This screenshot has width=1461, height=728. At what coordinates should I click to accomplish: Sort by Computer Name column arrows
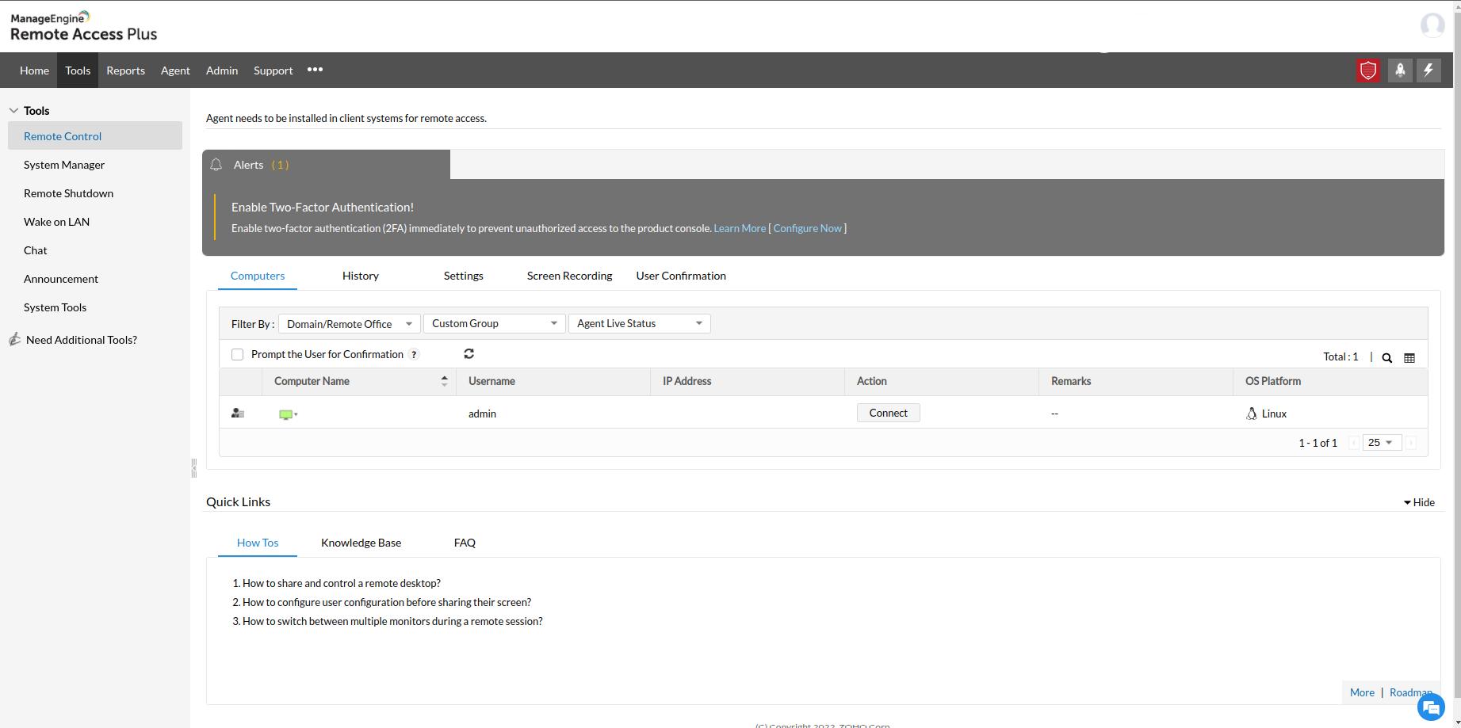tap(445, 381)
